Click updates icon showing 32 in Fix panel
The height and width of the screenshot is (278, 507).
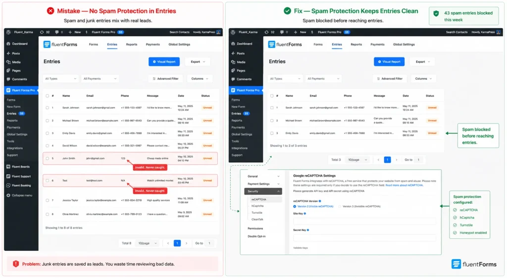pyautogui.click(x=266, y=32)
